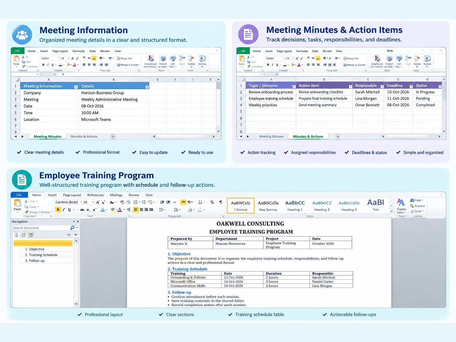The image size is (456, 342).
Task: Open the Formulas tab in the Meeting Information Excel window
Action: [x=79, y=51]
